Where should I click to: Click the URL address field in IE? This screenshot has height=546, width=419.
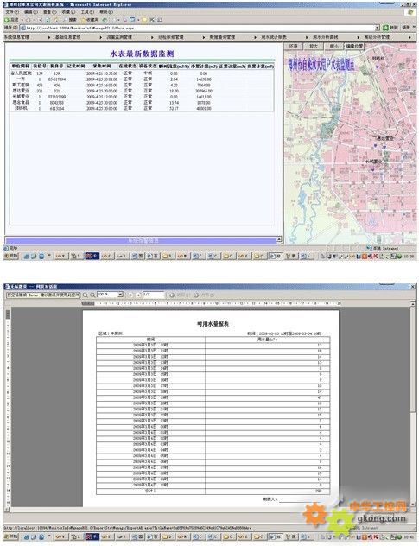pos(200,28)
